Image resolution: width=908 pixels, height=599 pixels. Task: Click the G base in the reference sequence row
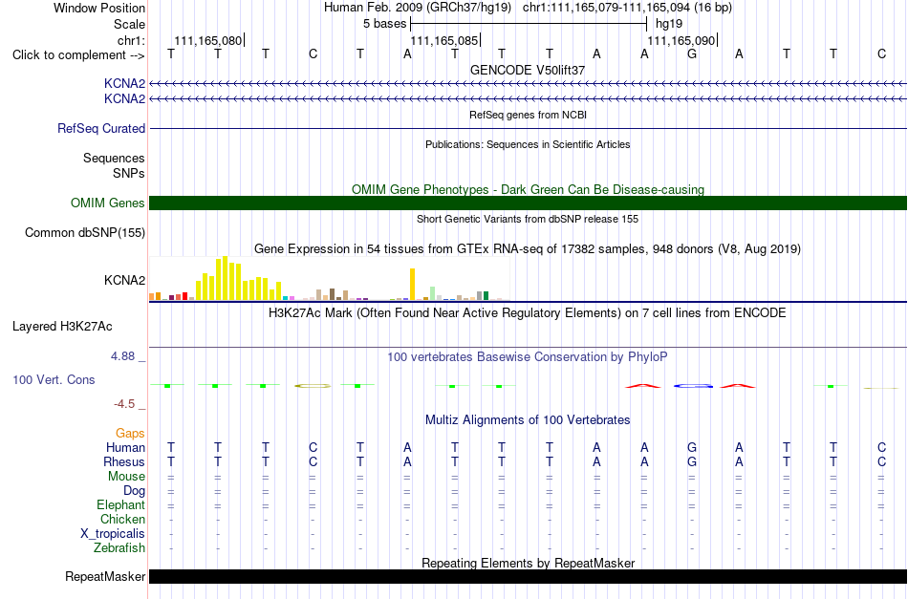pyautogui.click(x=691, y=54)
